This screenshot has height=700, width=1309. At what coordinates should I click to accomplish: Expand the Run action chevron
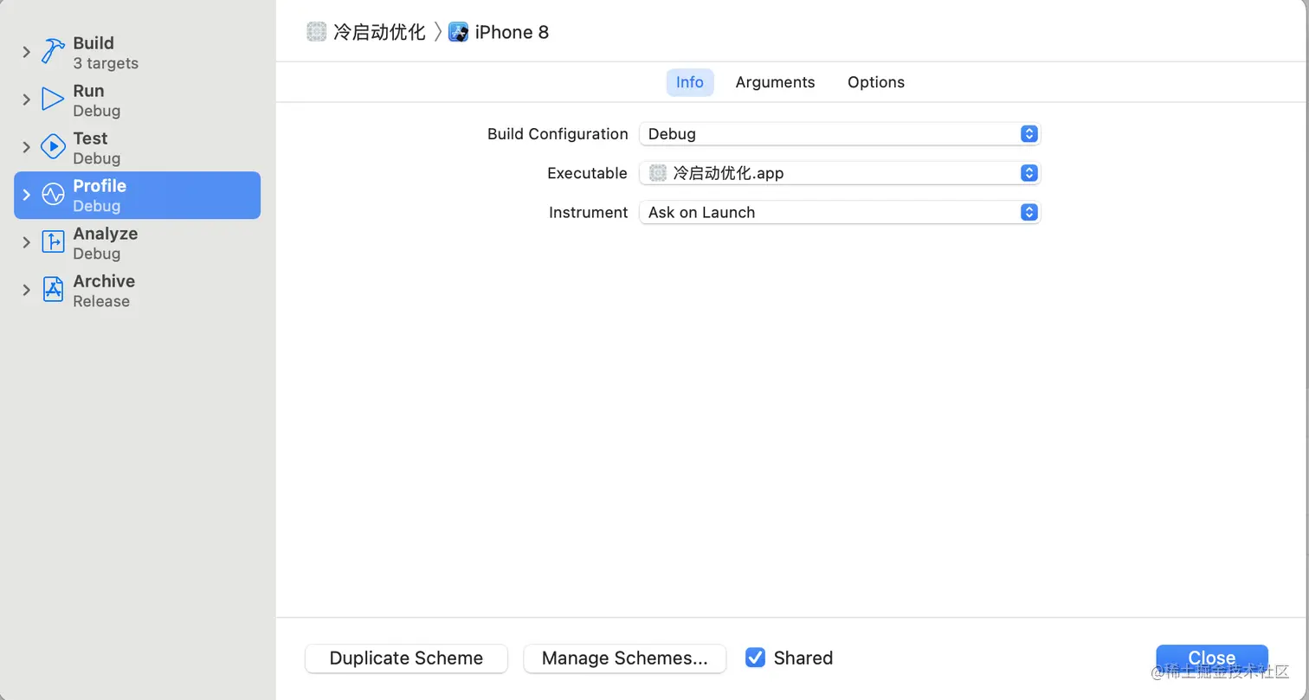pos(27,100)
